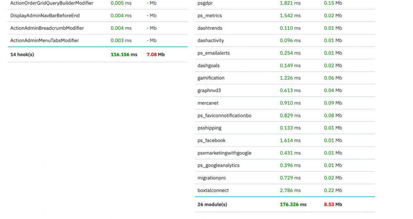The height and width of the screenshot is (219, 413).
Task: Select the dashgoals module name
Action: click(x=209, y=65)
